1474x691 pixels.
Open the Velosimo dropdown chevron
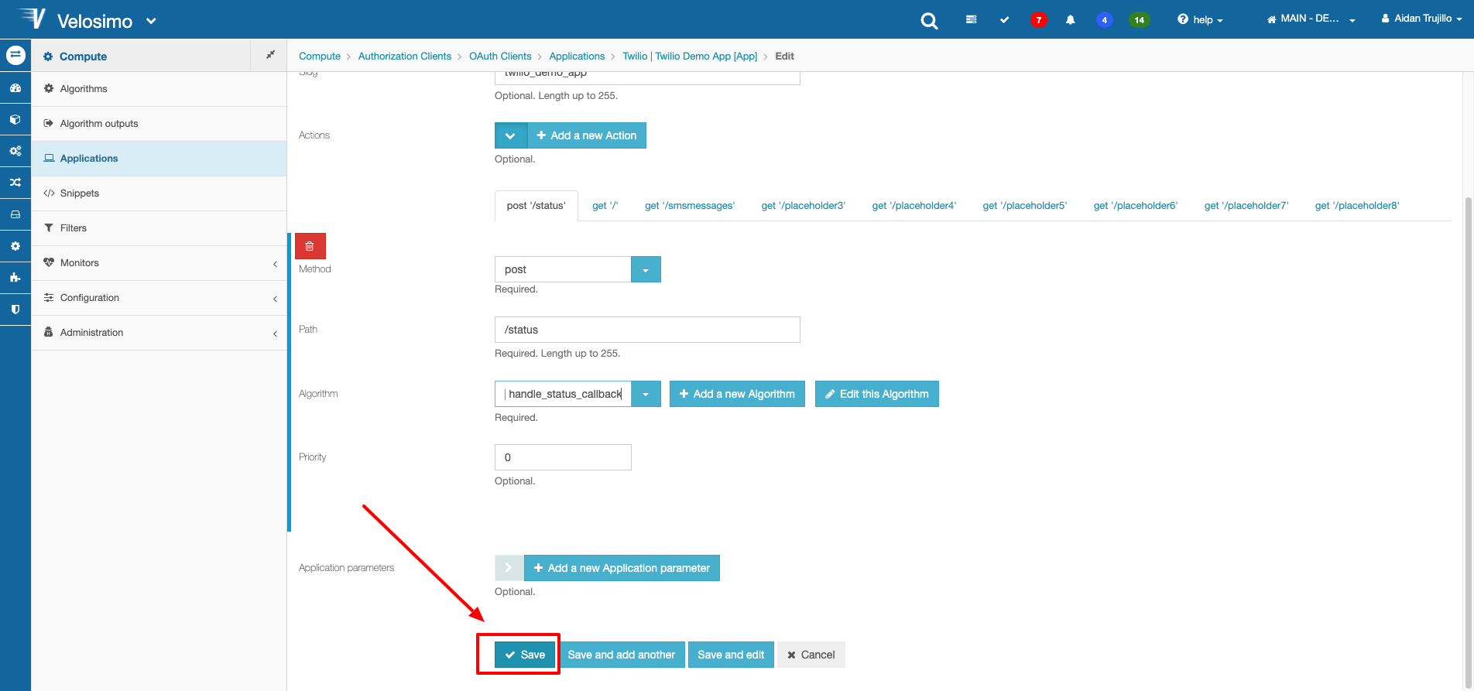(x=151, y=22)
